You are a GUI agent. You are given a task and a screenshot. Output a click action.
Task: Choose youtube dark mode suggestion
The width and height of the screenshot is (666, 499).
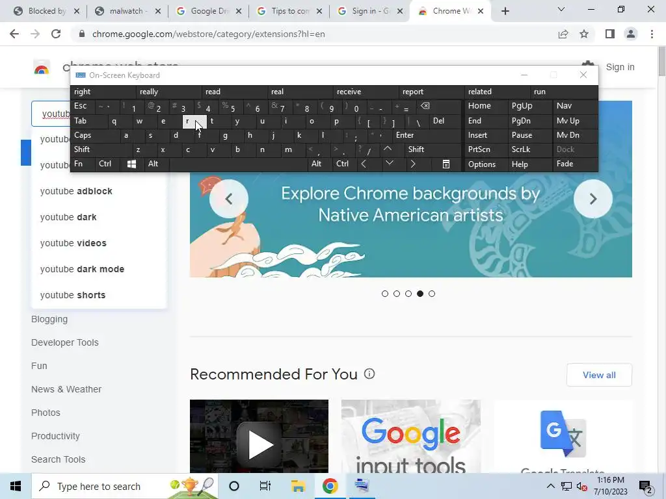99,269
